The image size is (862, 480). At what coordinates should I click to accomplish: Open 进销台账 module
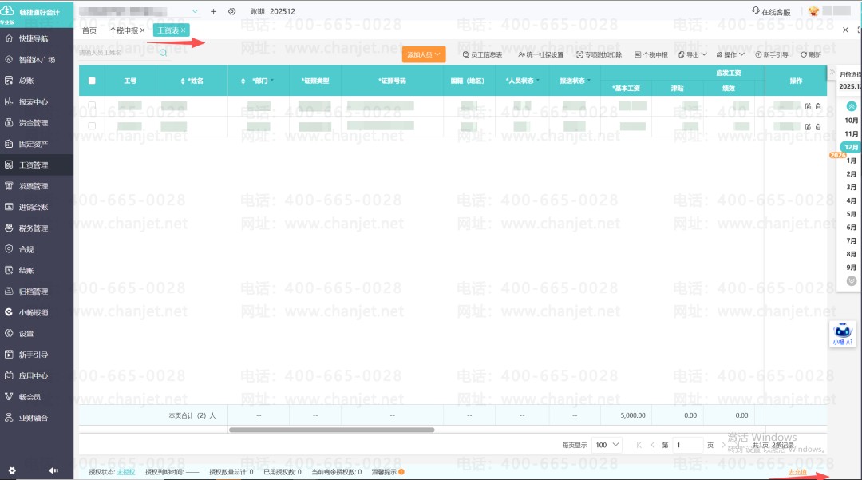click(x=33, y=207)
